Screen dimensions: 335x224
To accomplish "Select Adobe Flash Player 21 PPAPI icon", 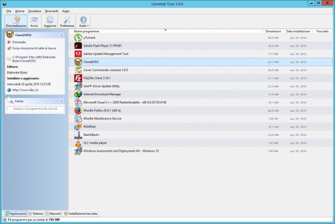I will [x=78, y=46].
